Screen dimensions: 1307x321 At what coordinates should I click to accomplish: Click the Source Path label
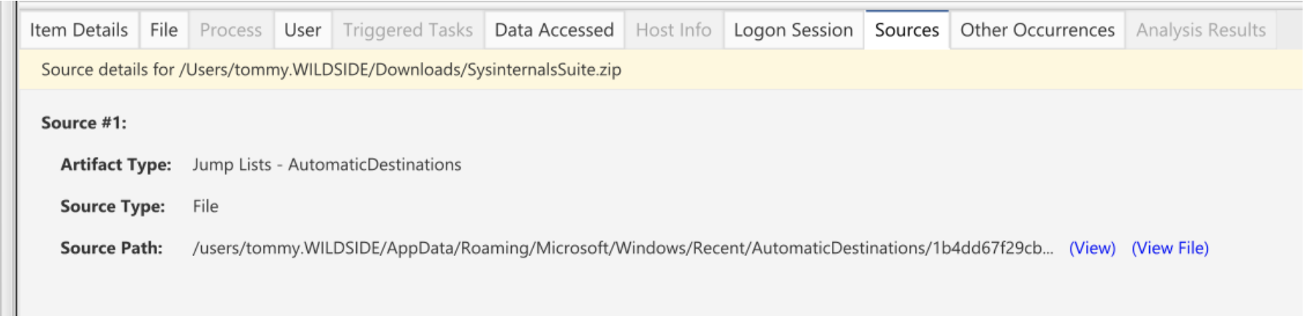[x=111, y=248]
